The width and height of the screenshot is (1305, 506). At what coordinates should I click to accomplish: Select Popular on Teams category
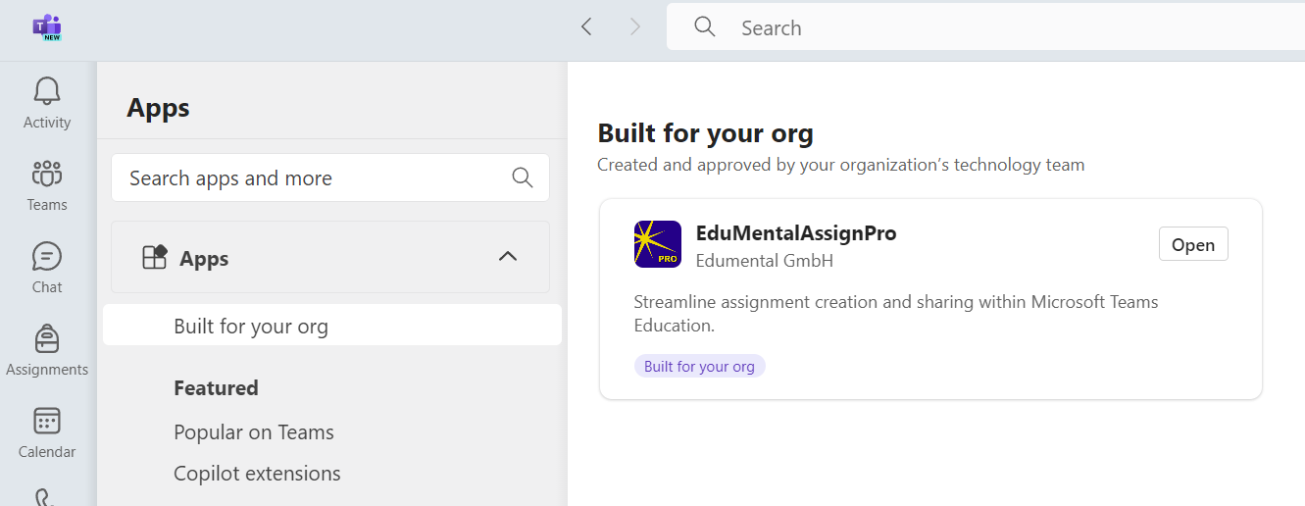point(254,432)
